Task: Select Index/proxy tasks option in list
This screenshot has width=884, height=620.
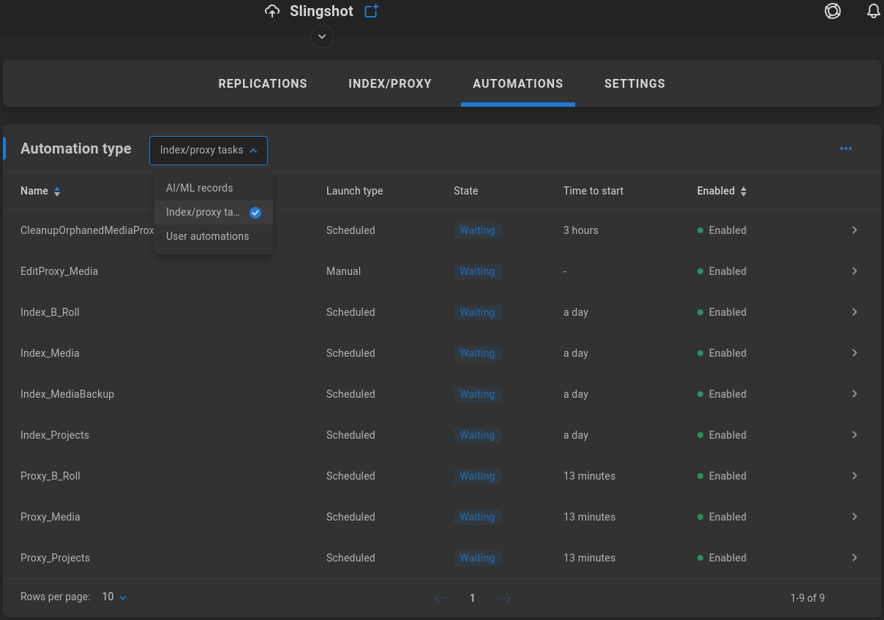Action: point(214,212)
